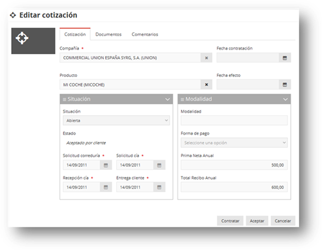
Task: Click the crosshair icon in the dark panel
Action: click(x=22, y=38)
